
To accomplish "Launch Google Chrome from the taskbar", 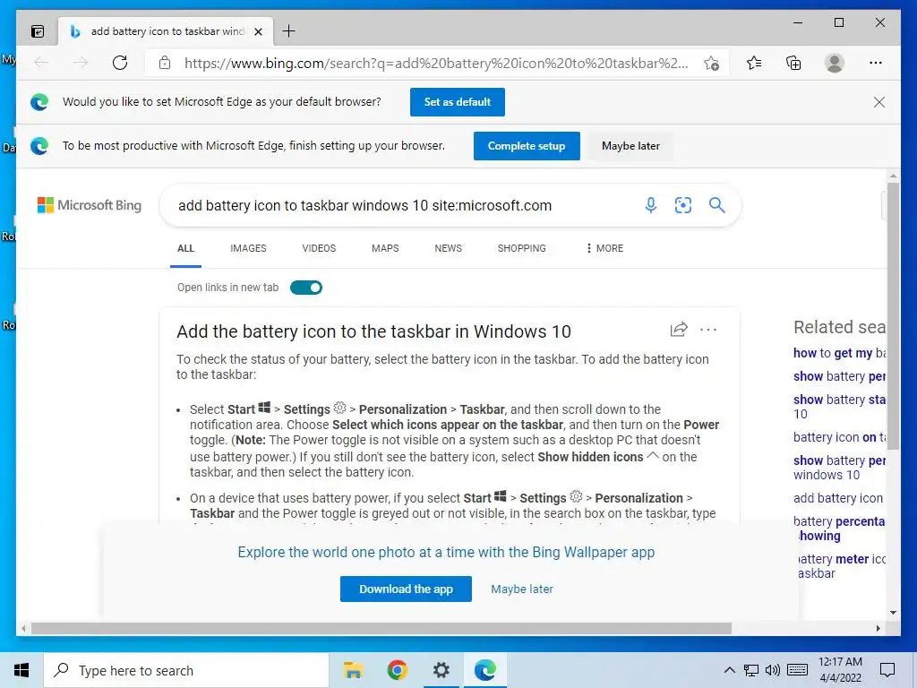I will (x=397, y=670).
